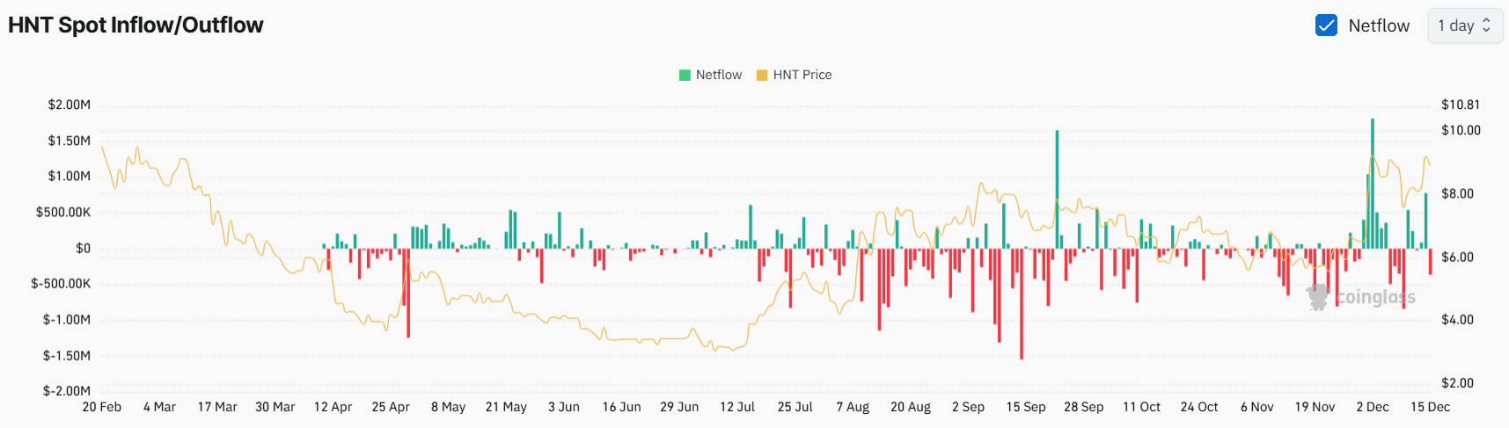Image resolution: width=1509 pixels, height=428 pixels.
Task: Click the tallest green bar in early December
Action: [x=1373, y=176]
